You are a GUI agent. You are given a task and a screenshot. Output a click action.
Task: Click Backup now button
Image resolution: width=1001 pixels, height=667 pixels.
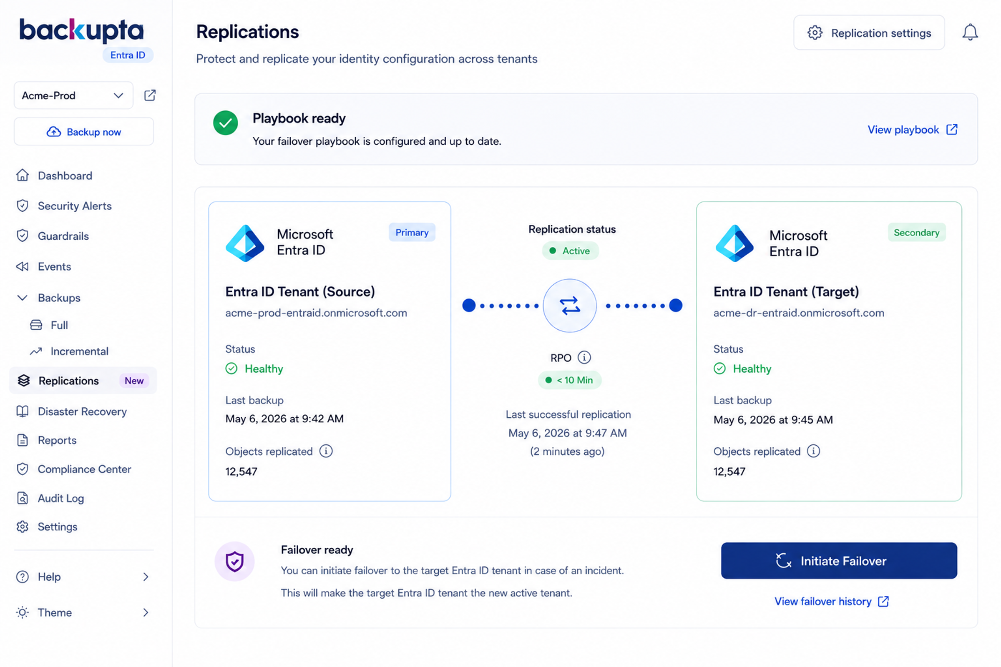pos(84,131)
